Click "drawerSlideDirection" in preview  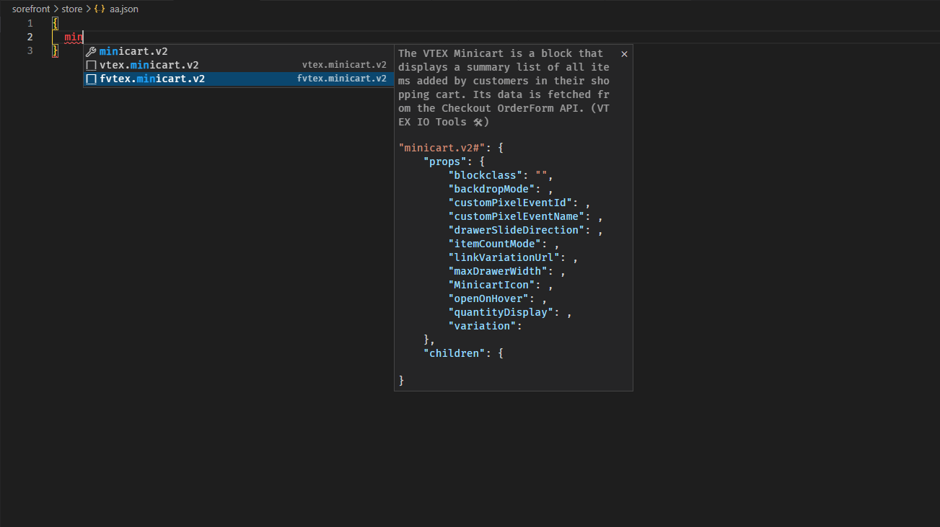pyautogui.click(x=517, y=230)
